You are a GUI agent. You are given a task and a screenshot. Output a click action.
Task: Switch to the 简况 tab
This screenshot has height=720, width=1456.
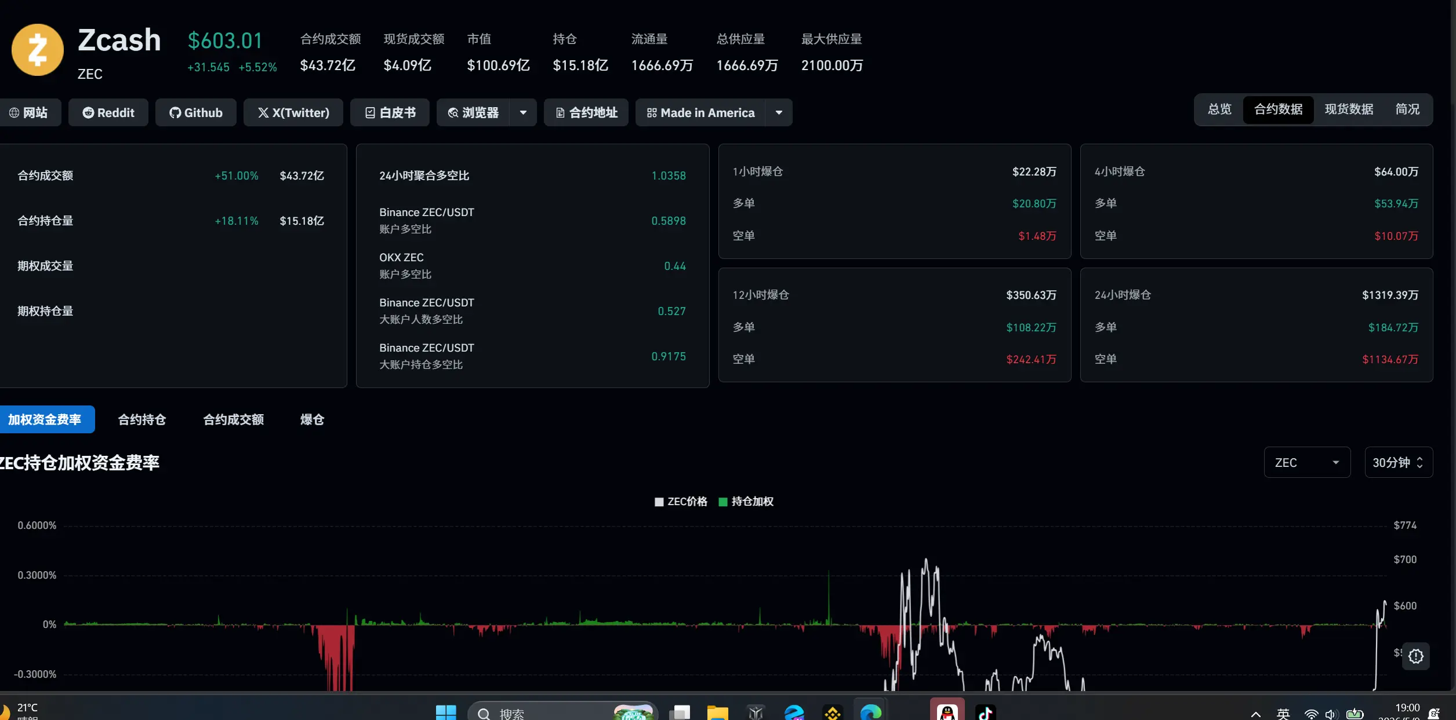(1408, 109)
